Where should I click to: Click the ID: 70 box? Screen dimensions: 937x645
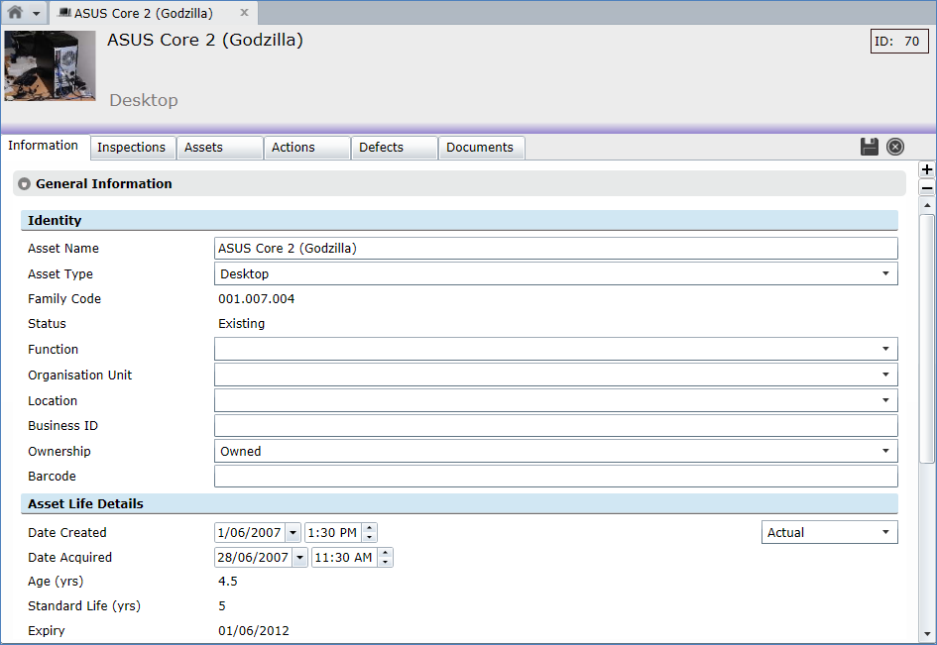coord(898,42)
